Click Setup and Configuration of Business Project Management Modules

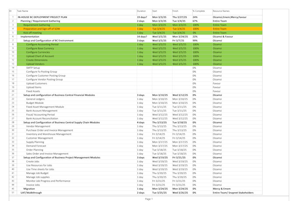pos(62,158)
